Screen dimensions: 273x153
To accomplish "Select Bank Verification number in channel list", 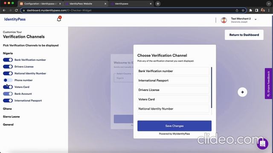I will tap(173, 71).
